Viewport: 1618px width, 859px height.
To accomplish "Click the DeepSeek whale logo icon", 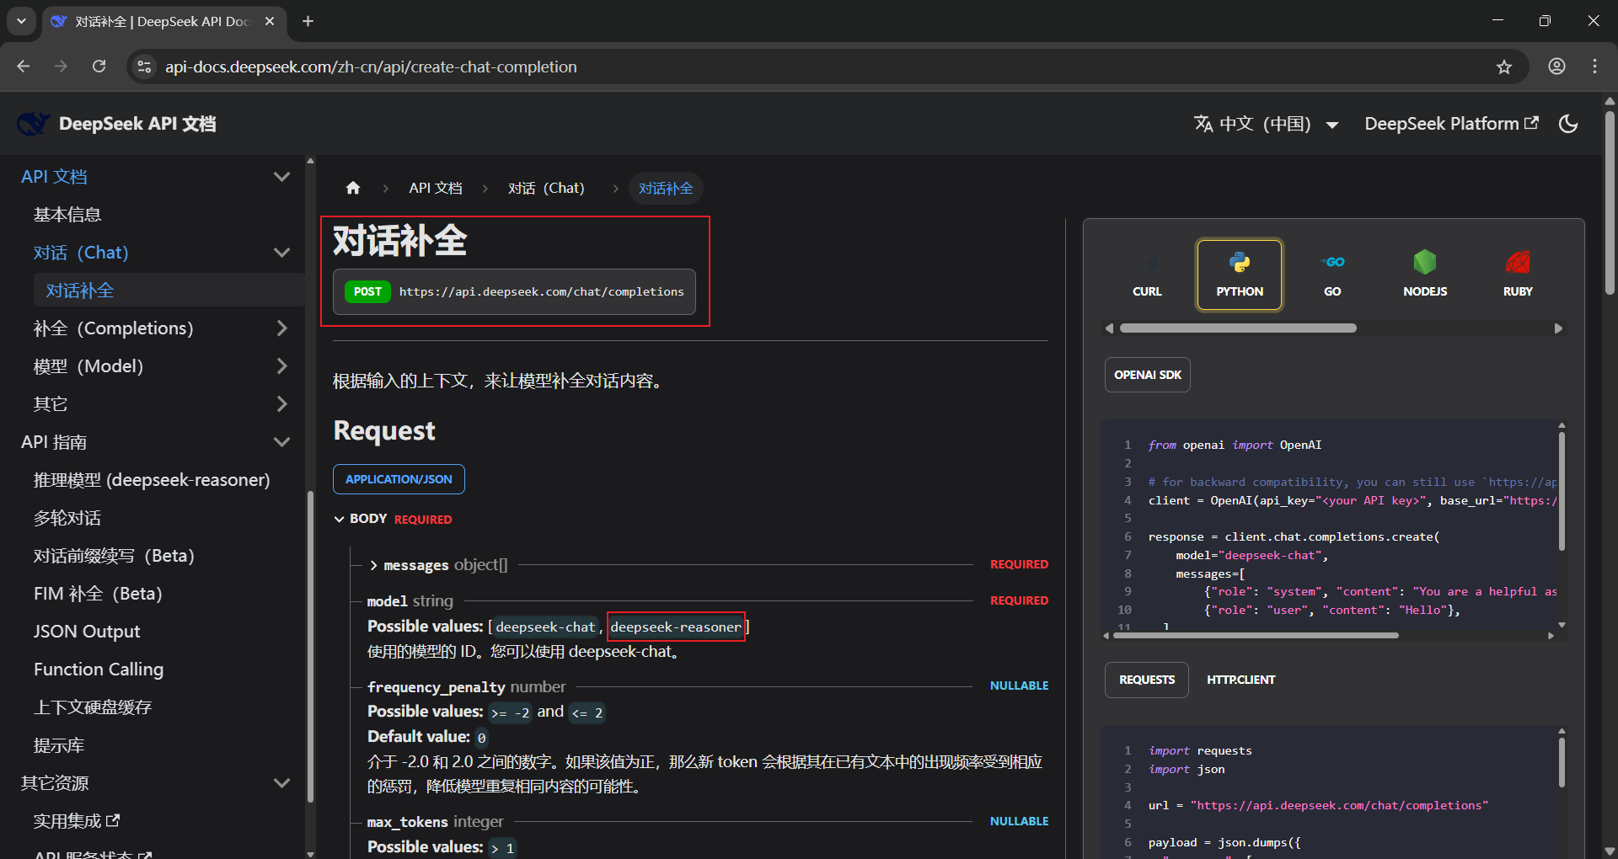I will click(34, 124).
